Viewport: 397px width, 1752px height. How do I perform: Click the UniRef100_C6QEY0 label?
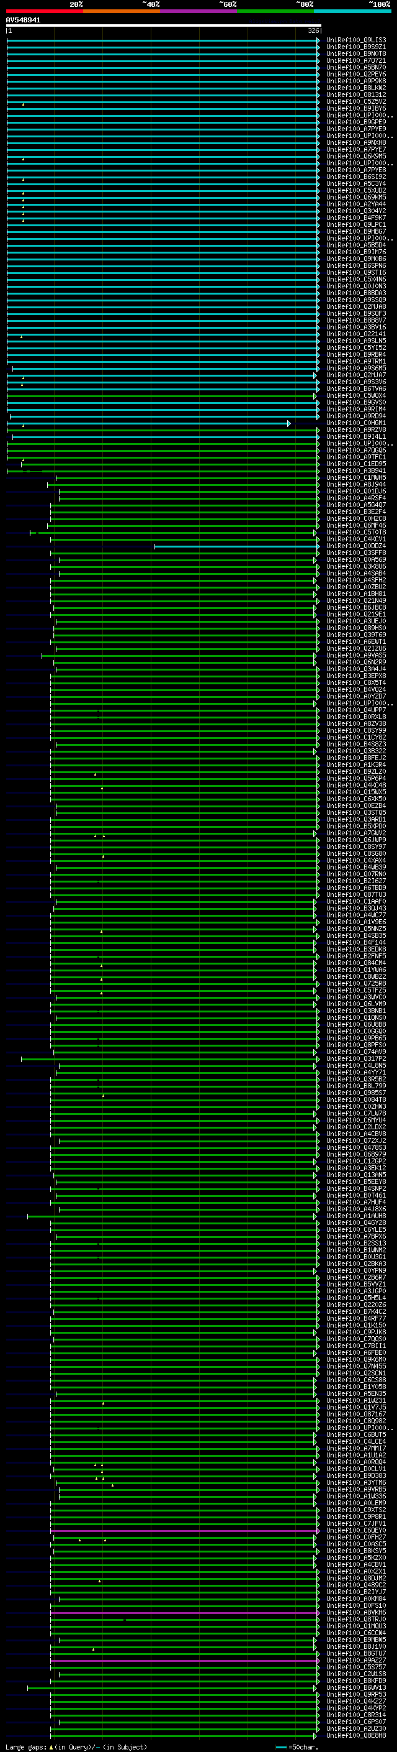(x=356, y=1531)
